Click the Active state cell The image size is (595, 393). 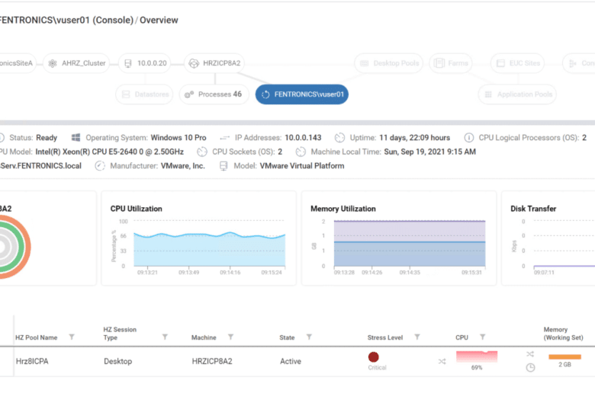pyautogui.click(x=291, y=362)
